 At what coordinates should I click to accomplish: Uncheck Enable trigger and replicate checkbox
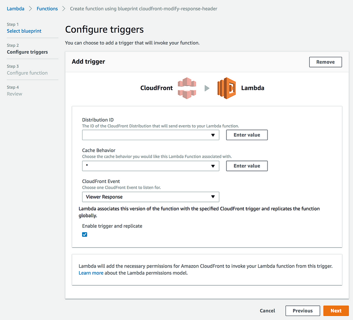click(85, 234)
